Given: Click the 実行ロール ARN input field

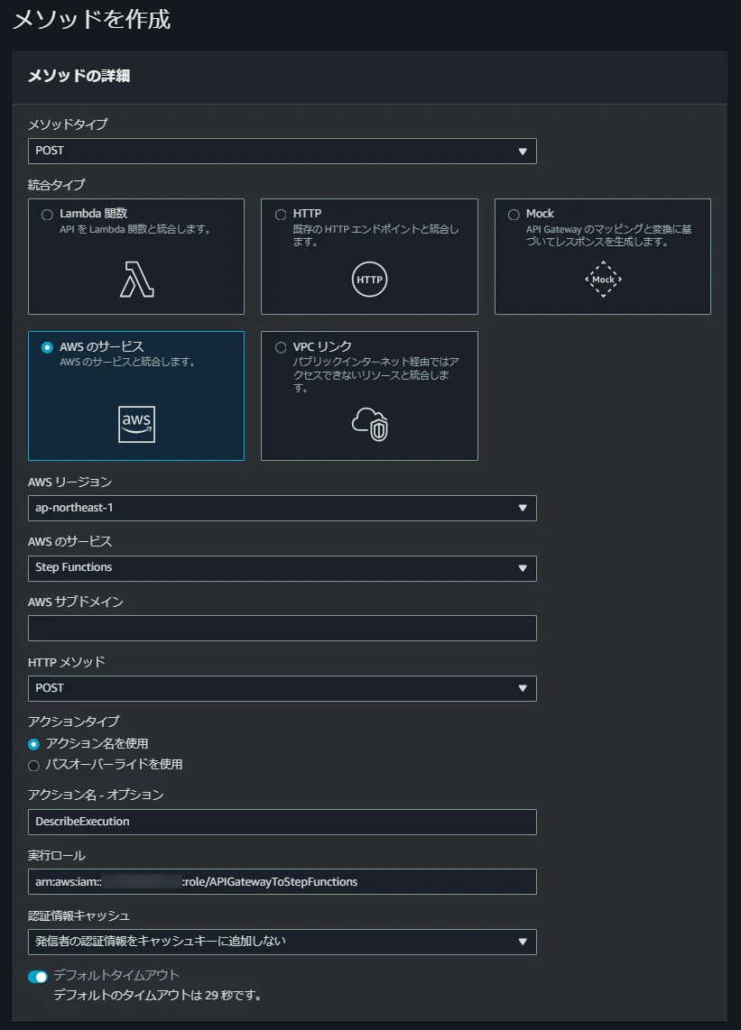Looking at the screenshot, I should (283, 881).
